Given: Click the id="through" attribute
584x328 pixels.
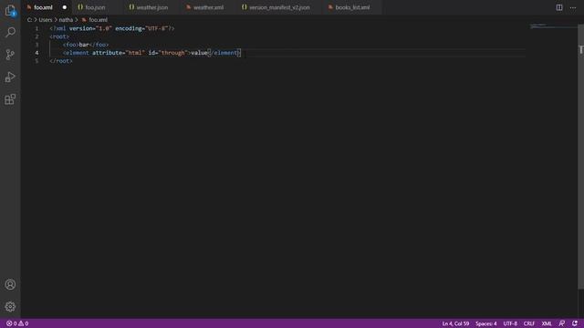Looking at the screenshot, I should click(168, 53).
